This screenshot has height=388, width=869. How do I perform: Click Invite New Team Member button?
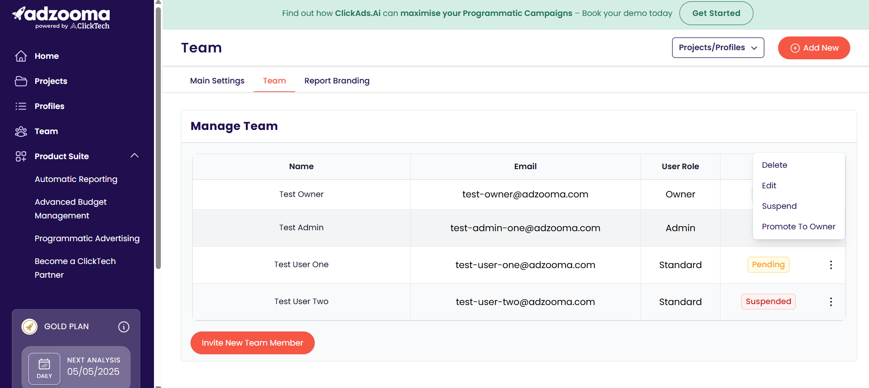252,343
